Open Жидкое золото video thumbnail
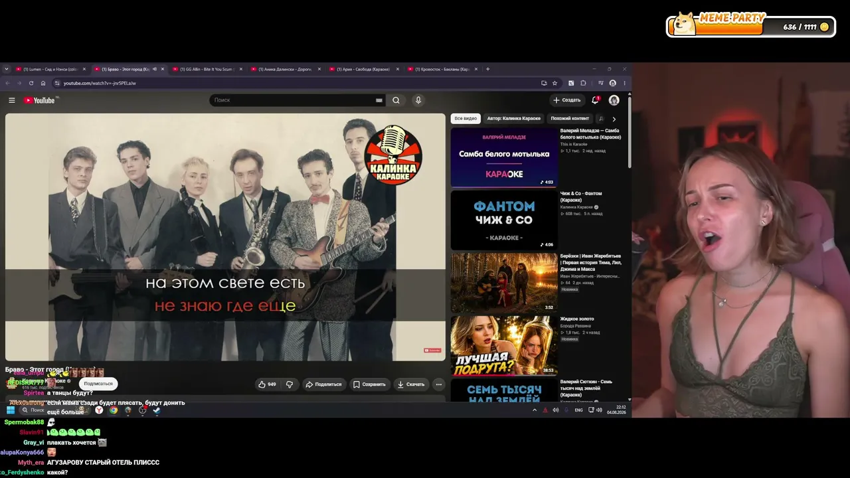 [504, 345]
